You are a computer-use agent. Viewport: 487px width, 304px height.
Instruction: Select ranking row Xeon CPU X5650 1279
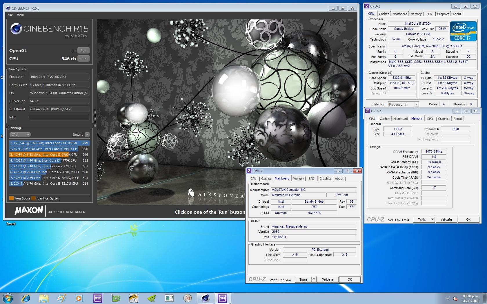(x=49, y=143)
